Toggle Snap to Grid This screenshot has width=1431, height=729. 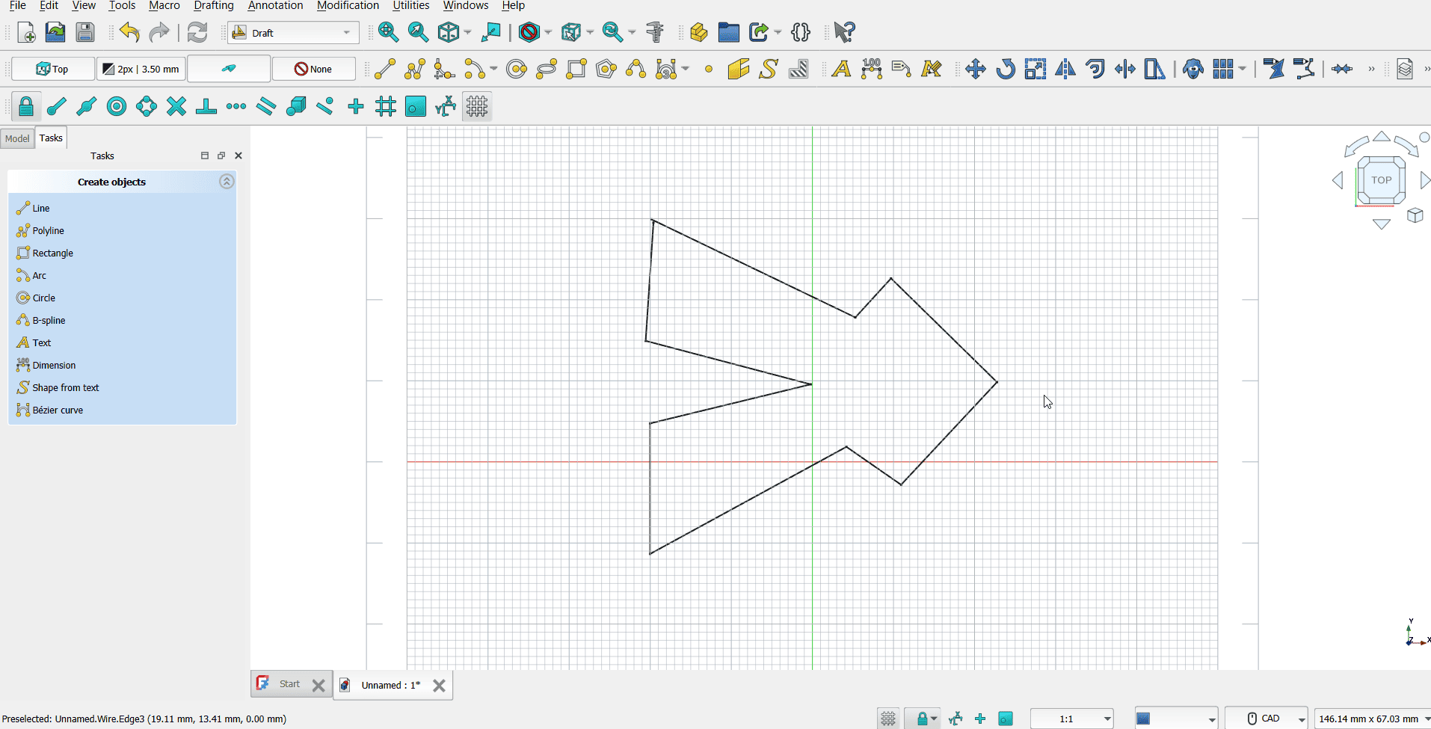point(385,107)
